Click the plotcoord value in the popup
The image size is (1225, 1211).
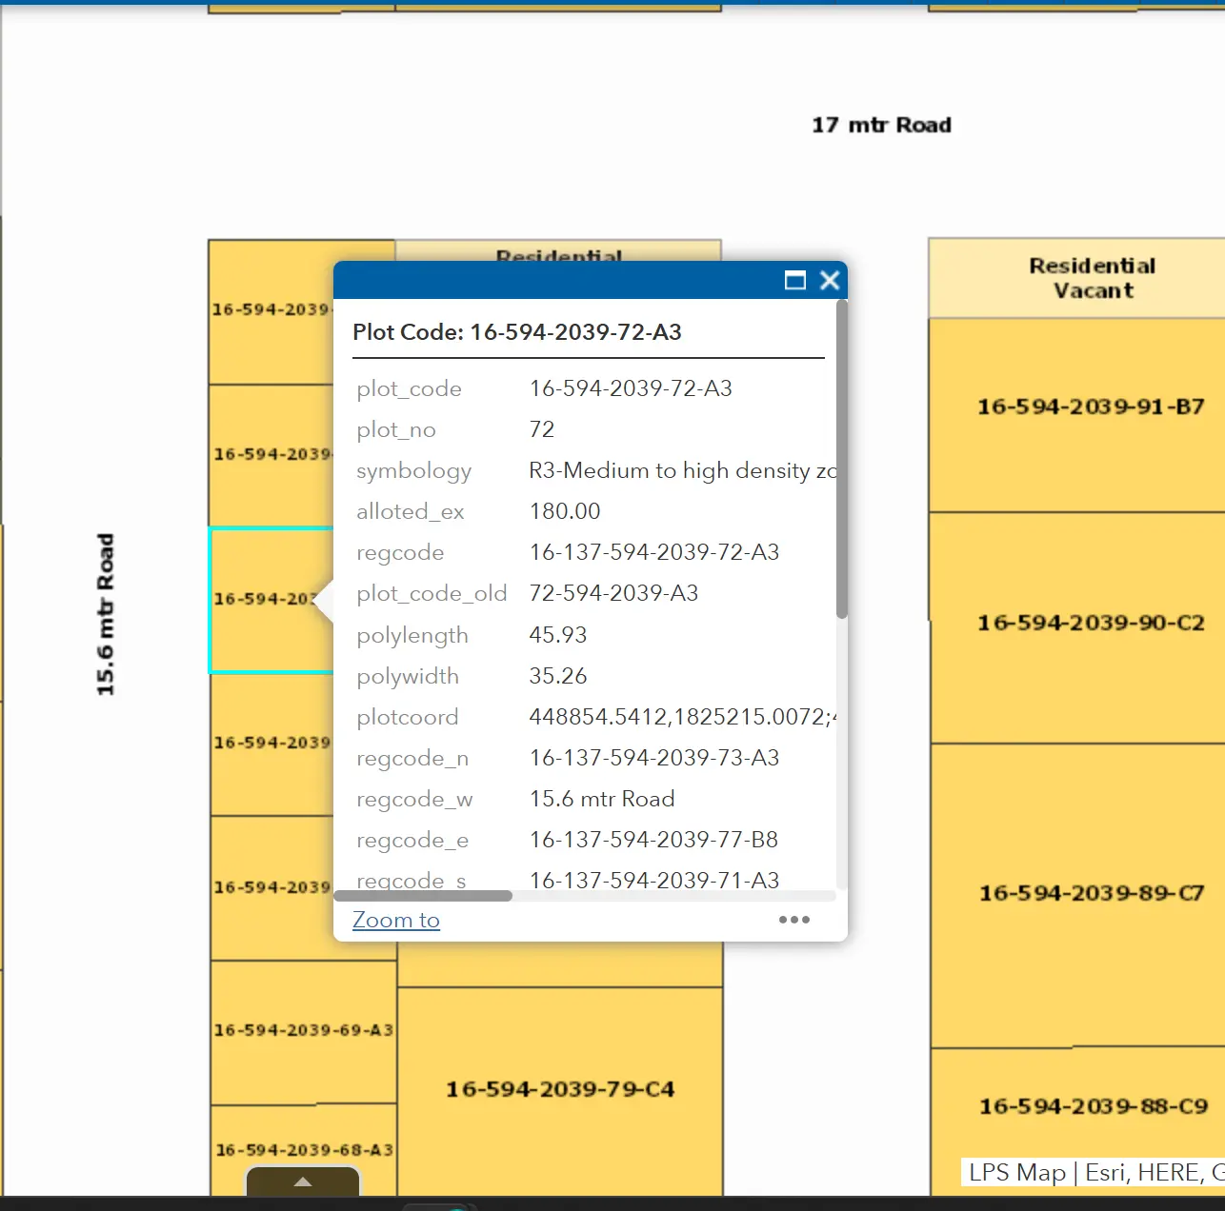pyautogui.click(x=682, y=717)
